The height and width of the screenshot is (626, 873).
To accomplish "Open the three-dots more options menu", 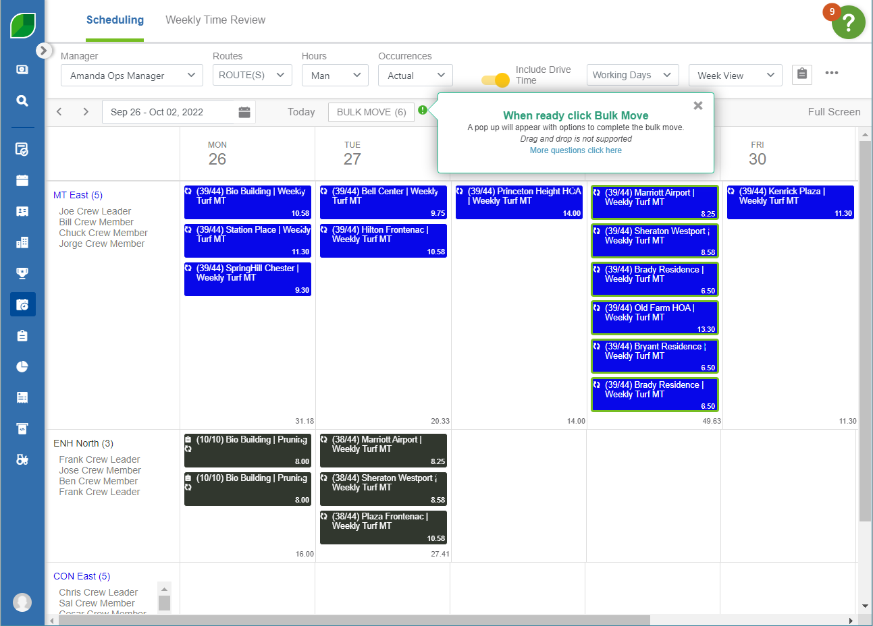I will pyautogui.click(x=831, y=73).
